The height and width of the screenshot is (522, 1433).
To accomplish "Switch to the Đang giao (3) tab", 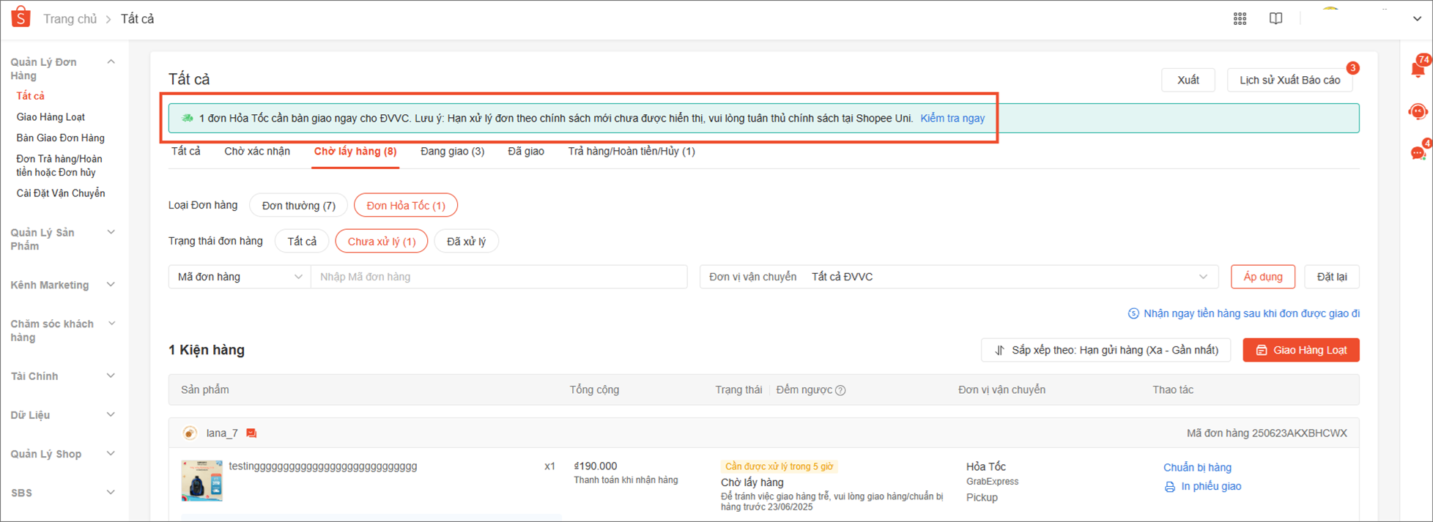I will point(452,152).
